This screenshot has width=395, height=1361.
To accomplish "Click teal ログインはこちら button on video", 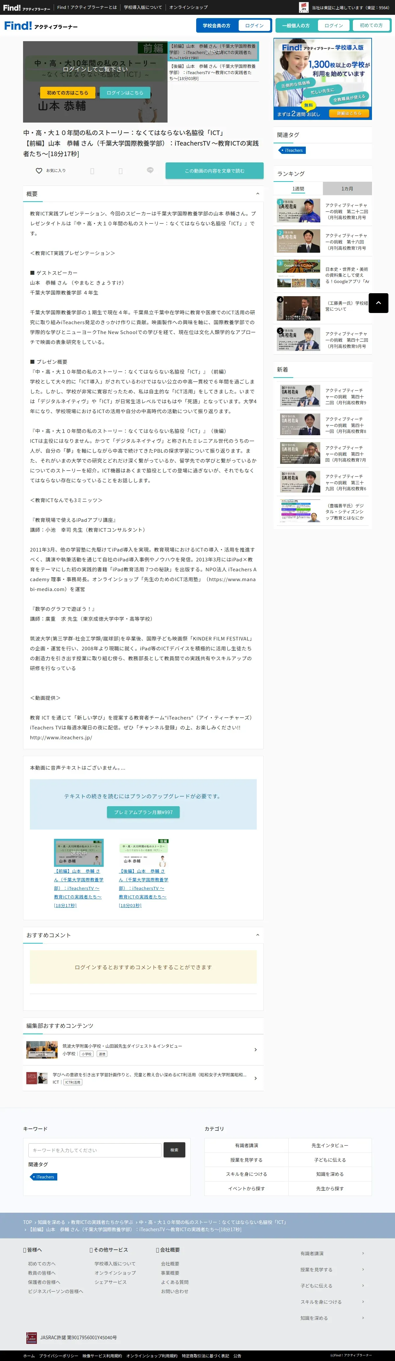I will click(x=125, y=93).
